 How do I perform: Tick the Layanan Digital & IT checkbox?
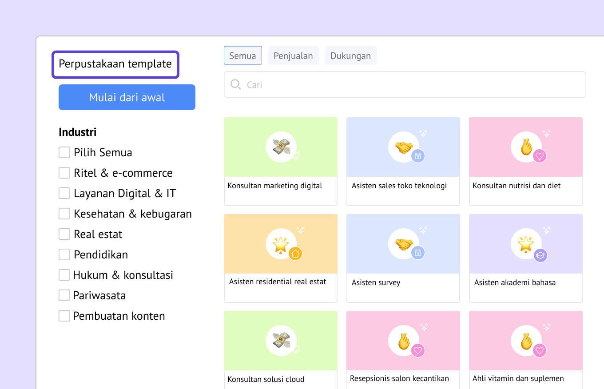(x=64, y=193)
